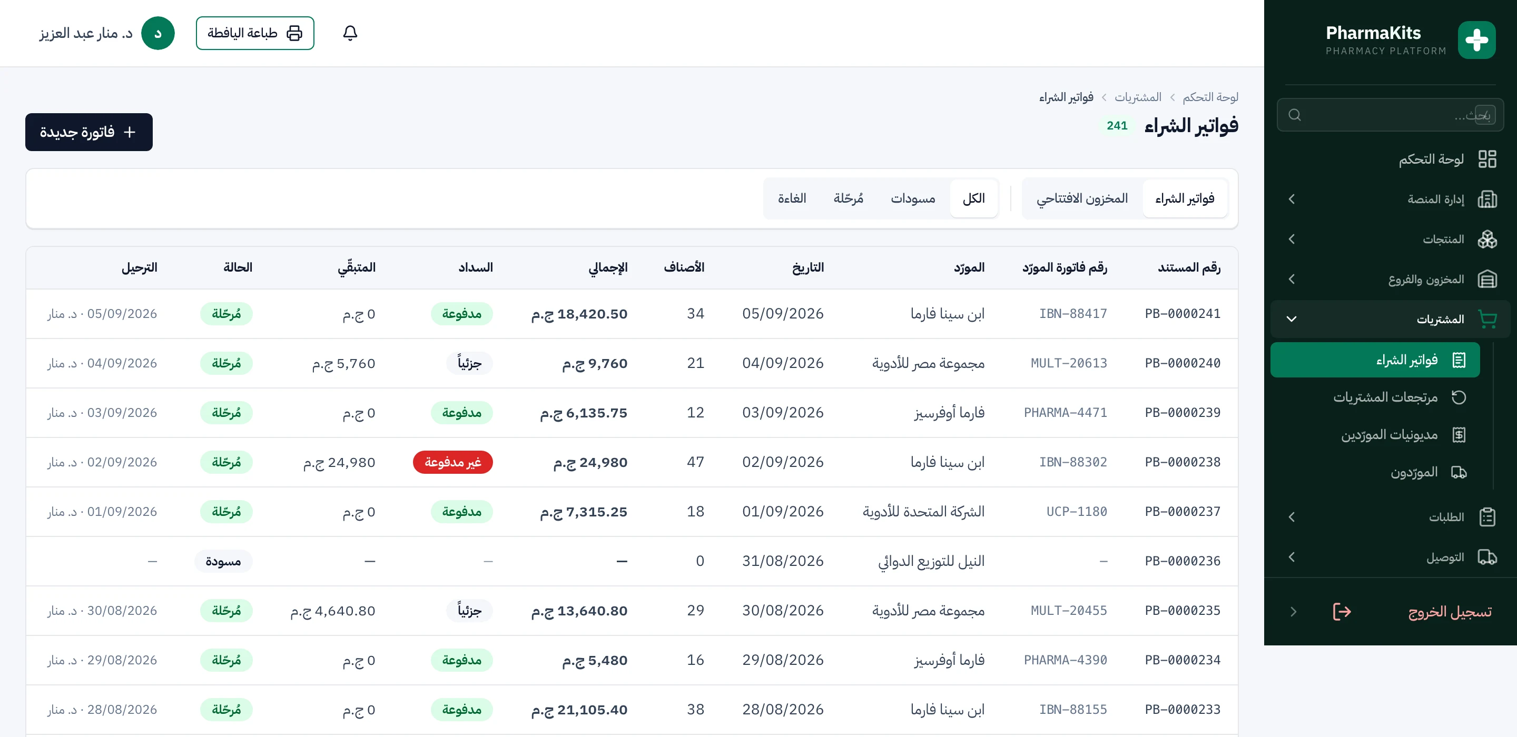Click the notification bell icon
This screenshot has width=1517, height=737.
[350, 33]
